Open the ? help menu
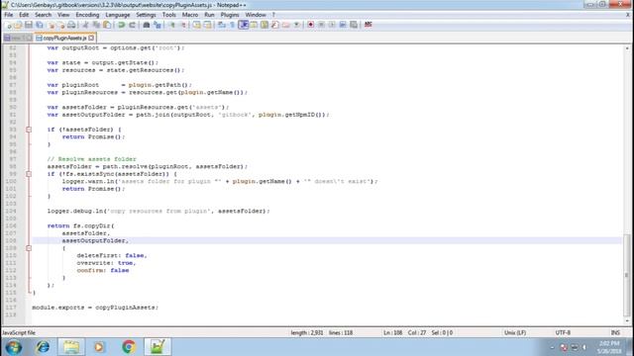The height and width of the screenshot is (356, 634). (x=273, y=15)
